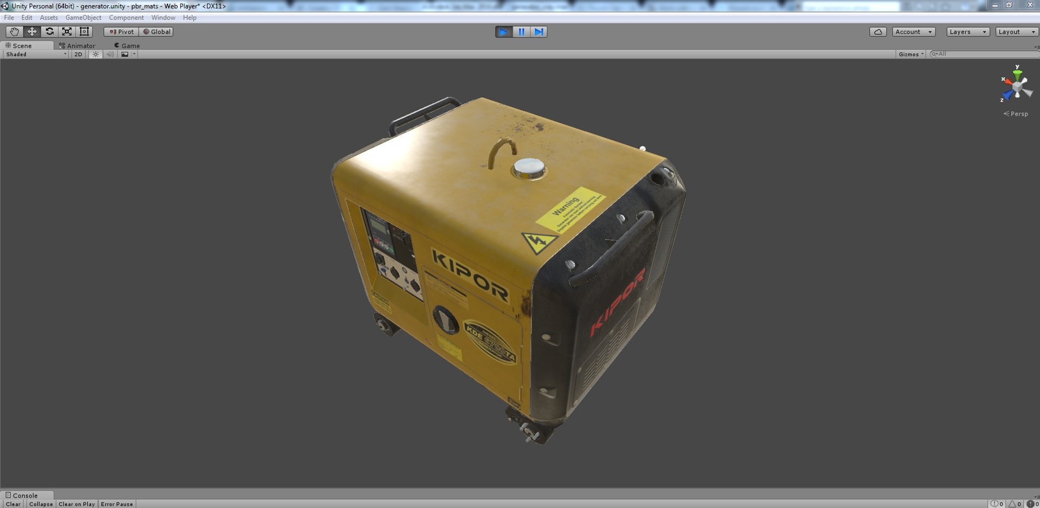Select the Rect transform tool
The image size is (1040, 508).
point(84,32)
